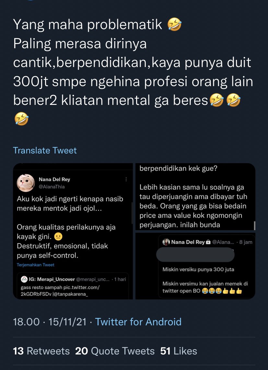
Task: View the 13 Retweets list
Action: pos(41,351)
